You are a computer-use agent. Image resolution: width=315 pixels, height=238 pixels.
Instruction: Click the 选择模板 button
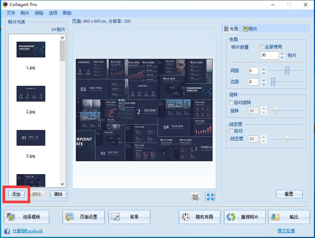pos(27,217)
